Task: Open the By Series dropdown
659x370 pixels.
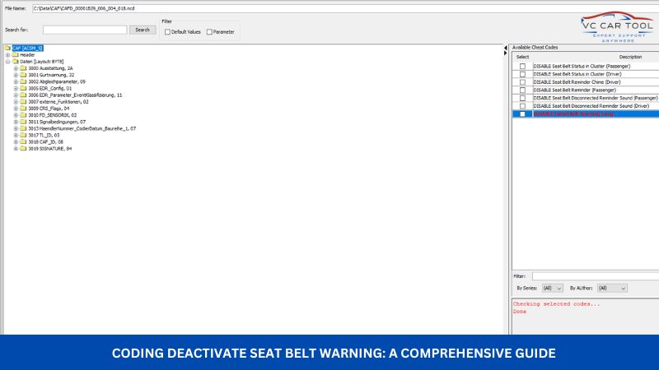Action: pyautogui.click(x=553, y=289)
